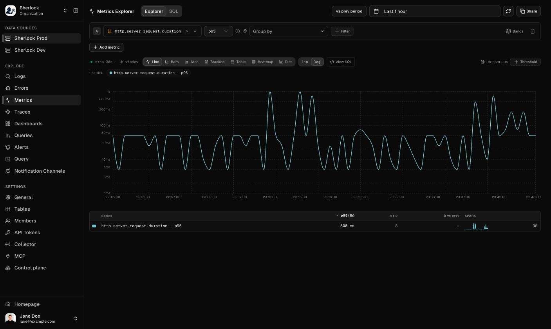
Task: Click the aggregation help question icon
Action: (237, 31)
